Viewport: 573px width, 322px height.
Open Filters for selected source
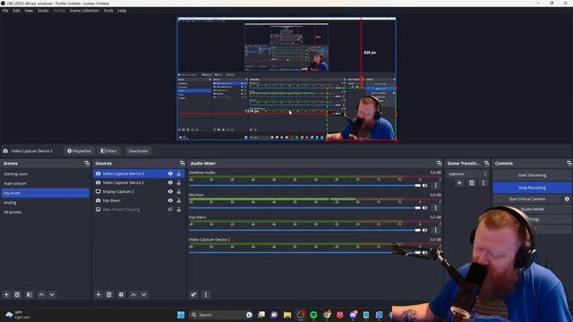pyautogui.click(x=109, y=151)
